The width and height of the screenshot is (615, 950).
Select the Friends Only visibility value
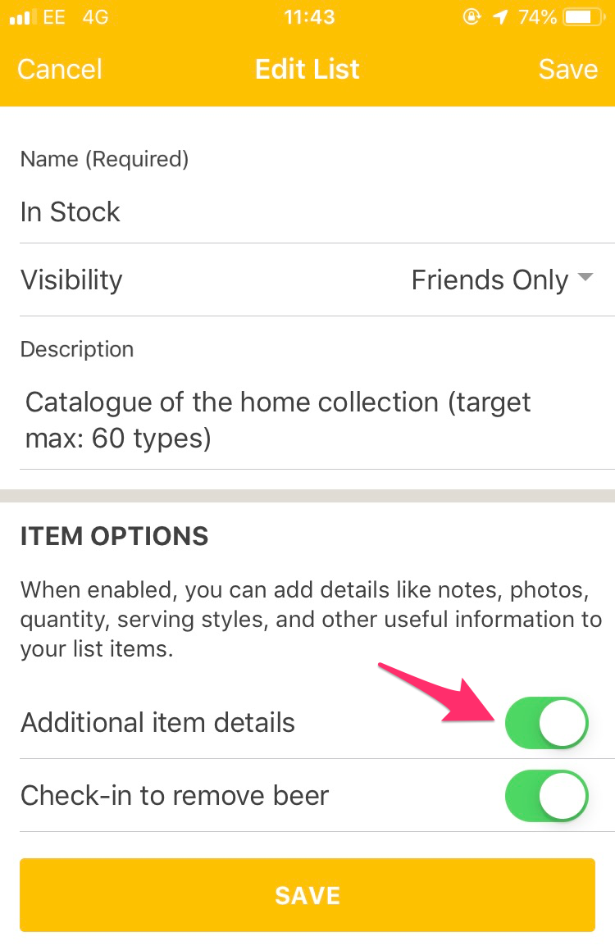pyautogui.click(x=490, y=280)
